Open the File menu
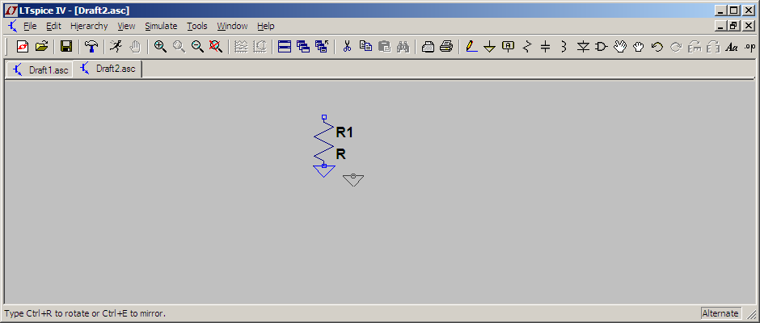 [30, 26]
